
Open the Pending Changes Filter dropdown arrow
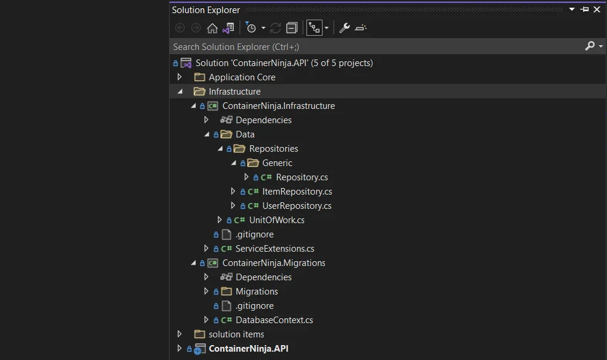pos(263,28)
